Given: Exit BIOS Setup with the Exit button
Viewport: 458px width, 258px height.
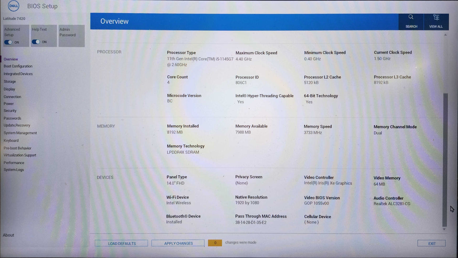Looking at the screenshot, I should coord(432,243).
